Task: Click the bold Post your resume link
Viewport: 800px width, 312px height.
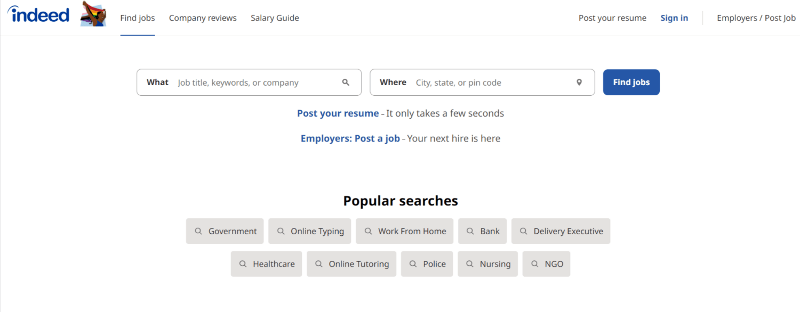Action: coord(338,113)
